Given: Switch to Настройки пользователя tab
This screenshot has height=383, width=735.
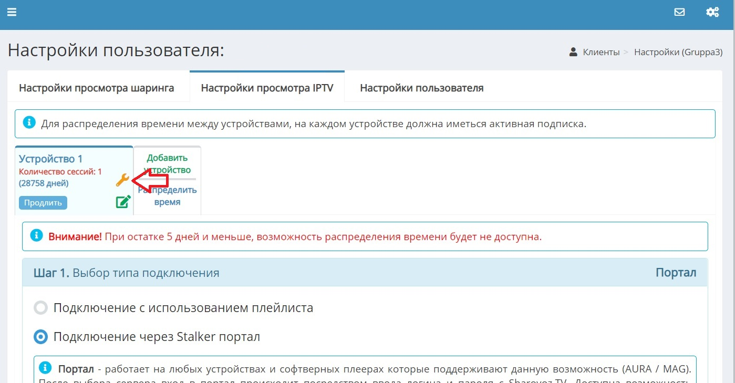Looking at the screenshot, I should tap(421, 88).
